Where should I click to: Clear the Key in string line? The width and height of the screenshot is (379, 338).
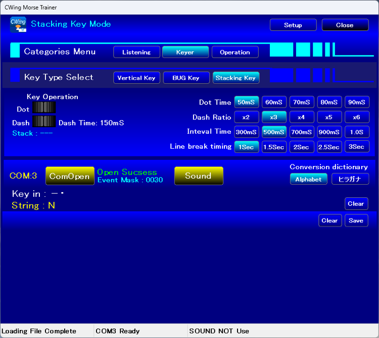pos(356,204)
